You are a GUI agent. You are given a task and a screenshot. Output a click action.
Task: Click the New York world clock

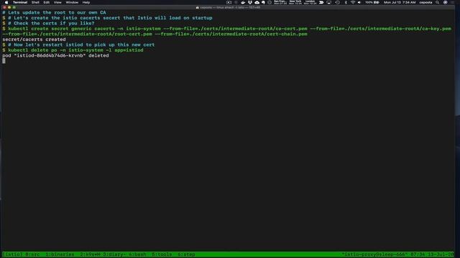point(295,2)
